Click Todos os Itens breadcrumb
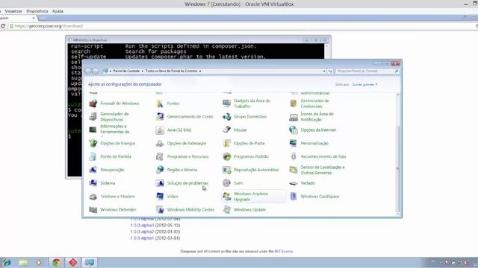The image size is (478, 268). [x=171, y=71]
